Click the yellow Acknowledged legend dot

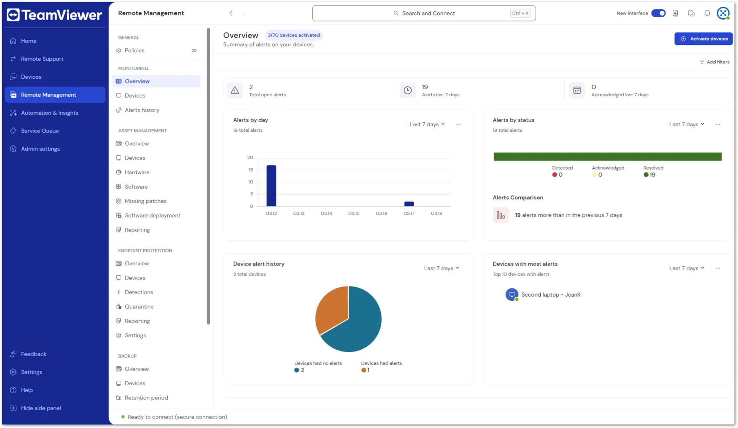594,175
